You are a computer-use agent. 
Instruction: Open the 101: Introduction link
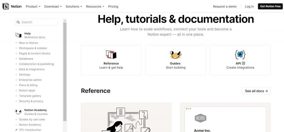[x=30, y=130]
